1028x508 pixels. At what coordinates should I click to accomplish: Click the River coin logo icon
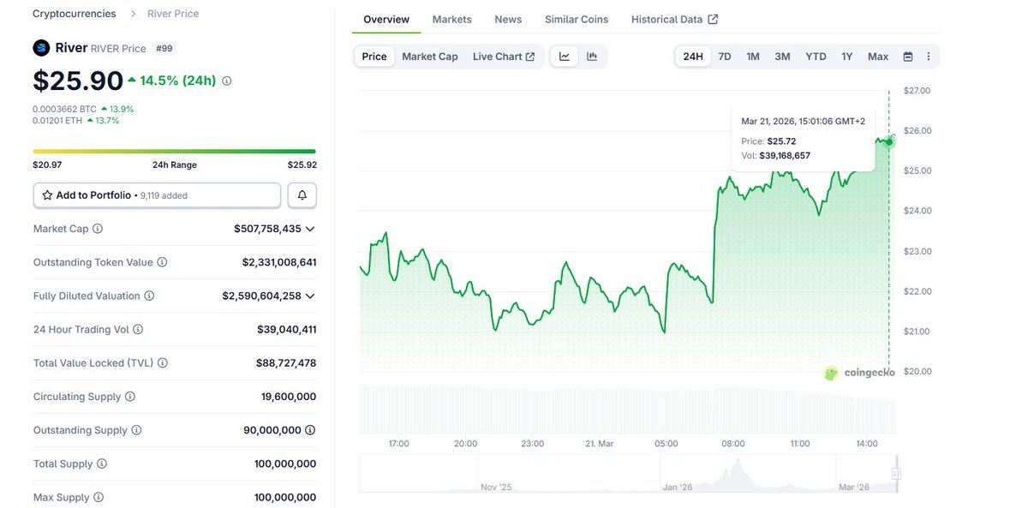[41, 48]
